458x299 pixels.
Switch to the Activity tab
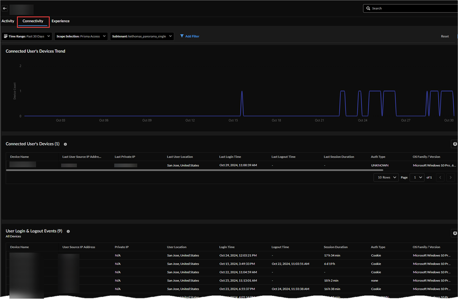[x=8, y=21]
